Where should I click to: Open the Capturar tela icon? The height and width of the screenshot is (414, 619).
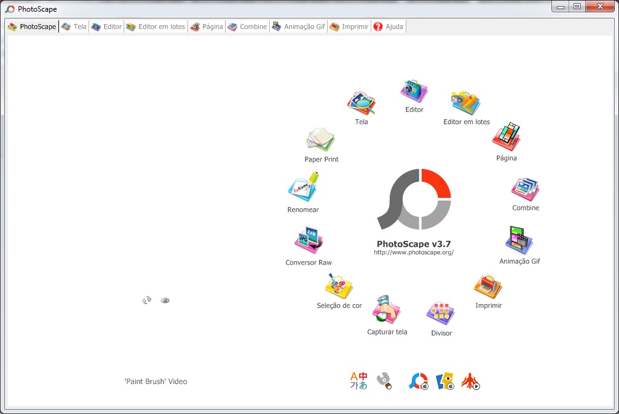(x=387, y=310)
